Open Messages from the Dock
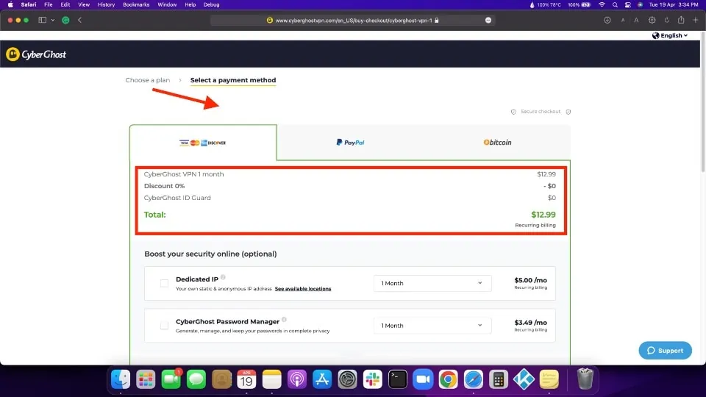Screen dimensions: 706x397 pyautogui.click(x=196, y=379)
